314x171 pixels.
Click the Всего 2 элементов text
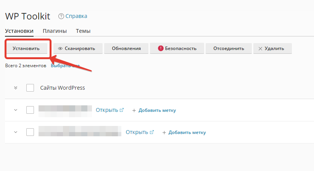pyautogui.click(x=26, y=66)
